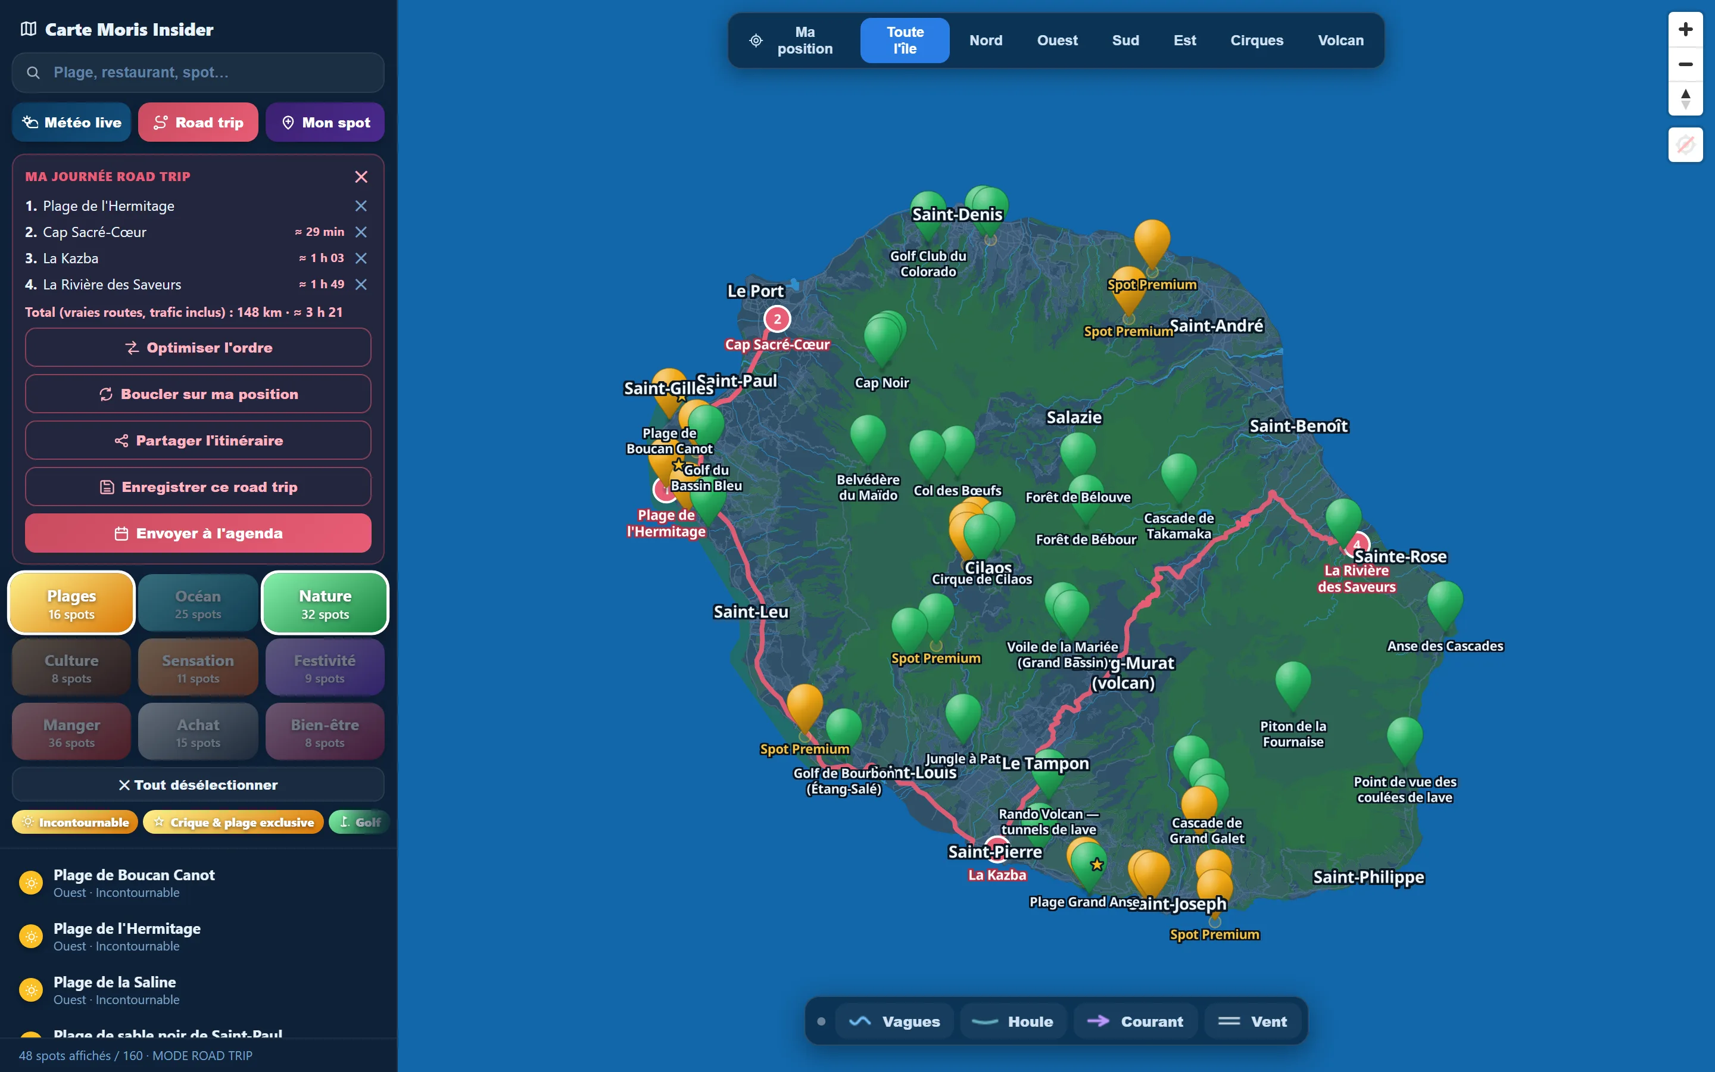Remove Cap Sacré-Cœur from road trip

(x=361, y=232)
